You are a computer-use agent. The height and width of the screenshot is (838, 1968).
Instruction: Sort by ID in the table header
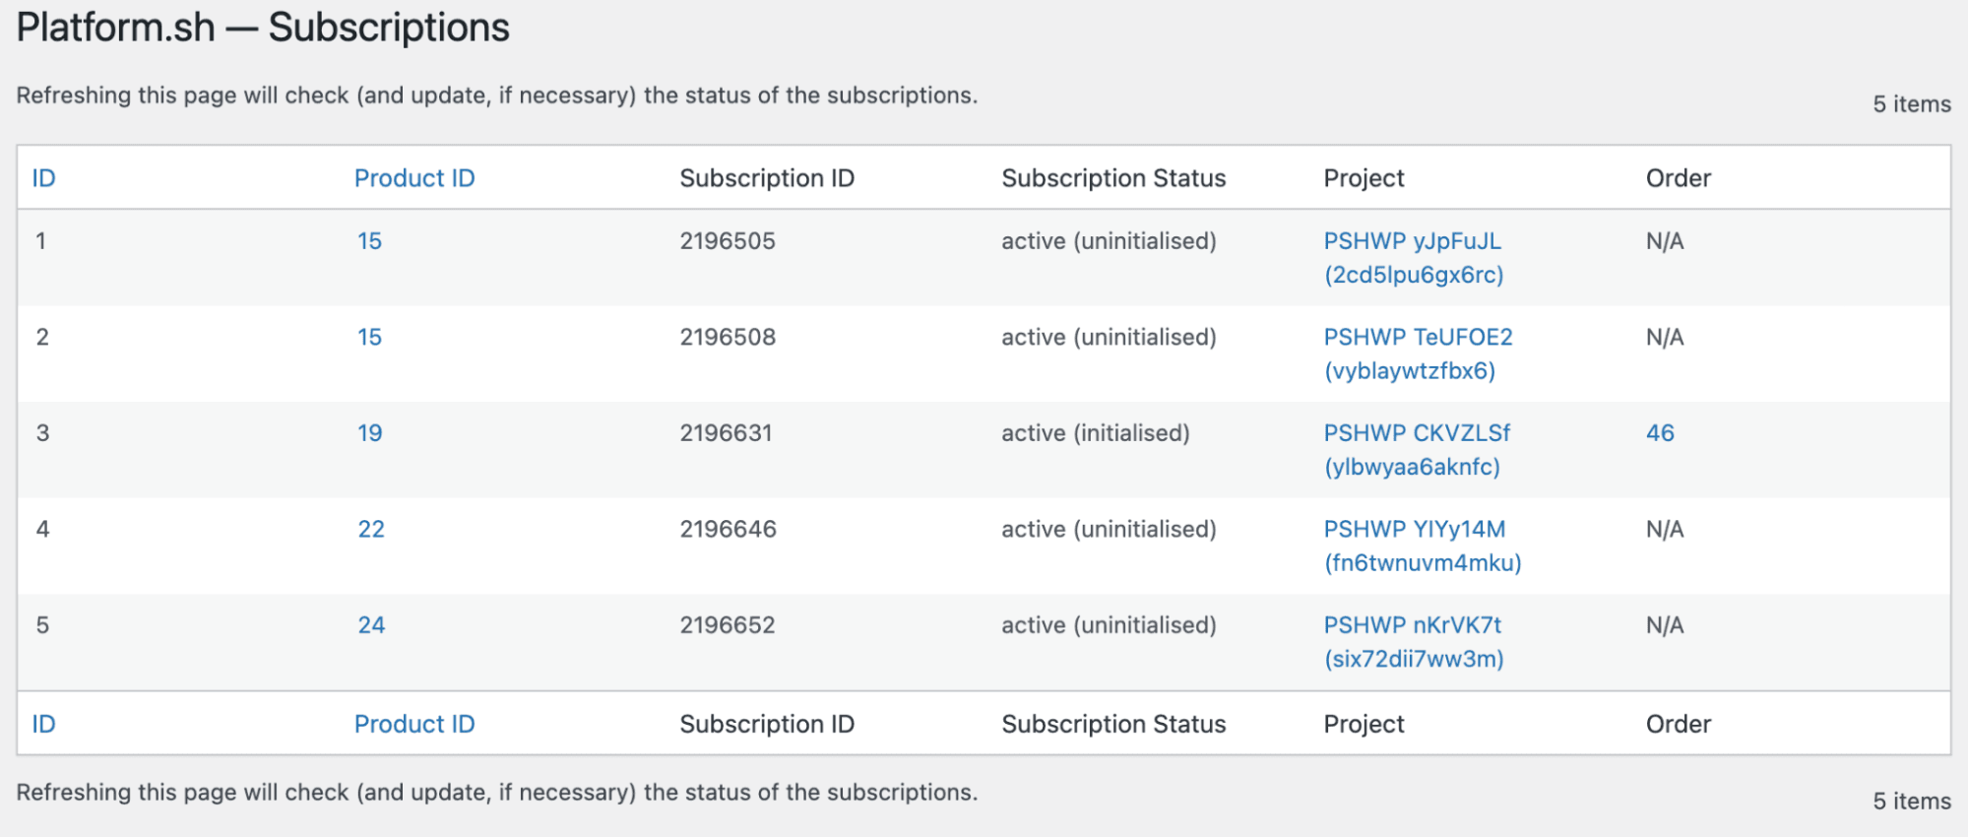[x=43, y=178]
